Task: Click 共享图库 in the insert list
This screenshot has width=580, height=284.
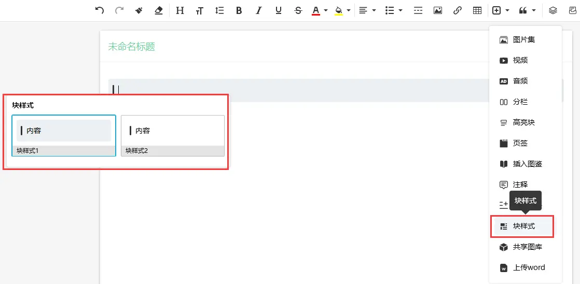Action: (x=527, y=247)
